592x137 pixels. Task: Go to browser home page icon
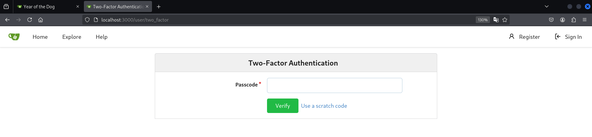click(x=40, y=20)
